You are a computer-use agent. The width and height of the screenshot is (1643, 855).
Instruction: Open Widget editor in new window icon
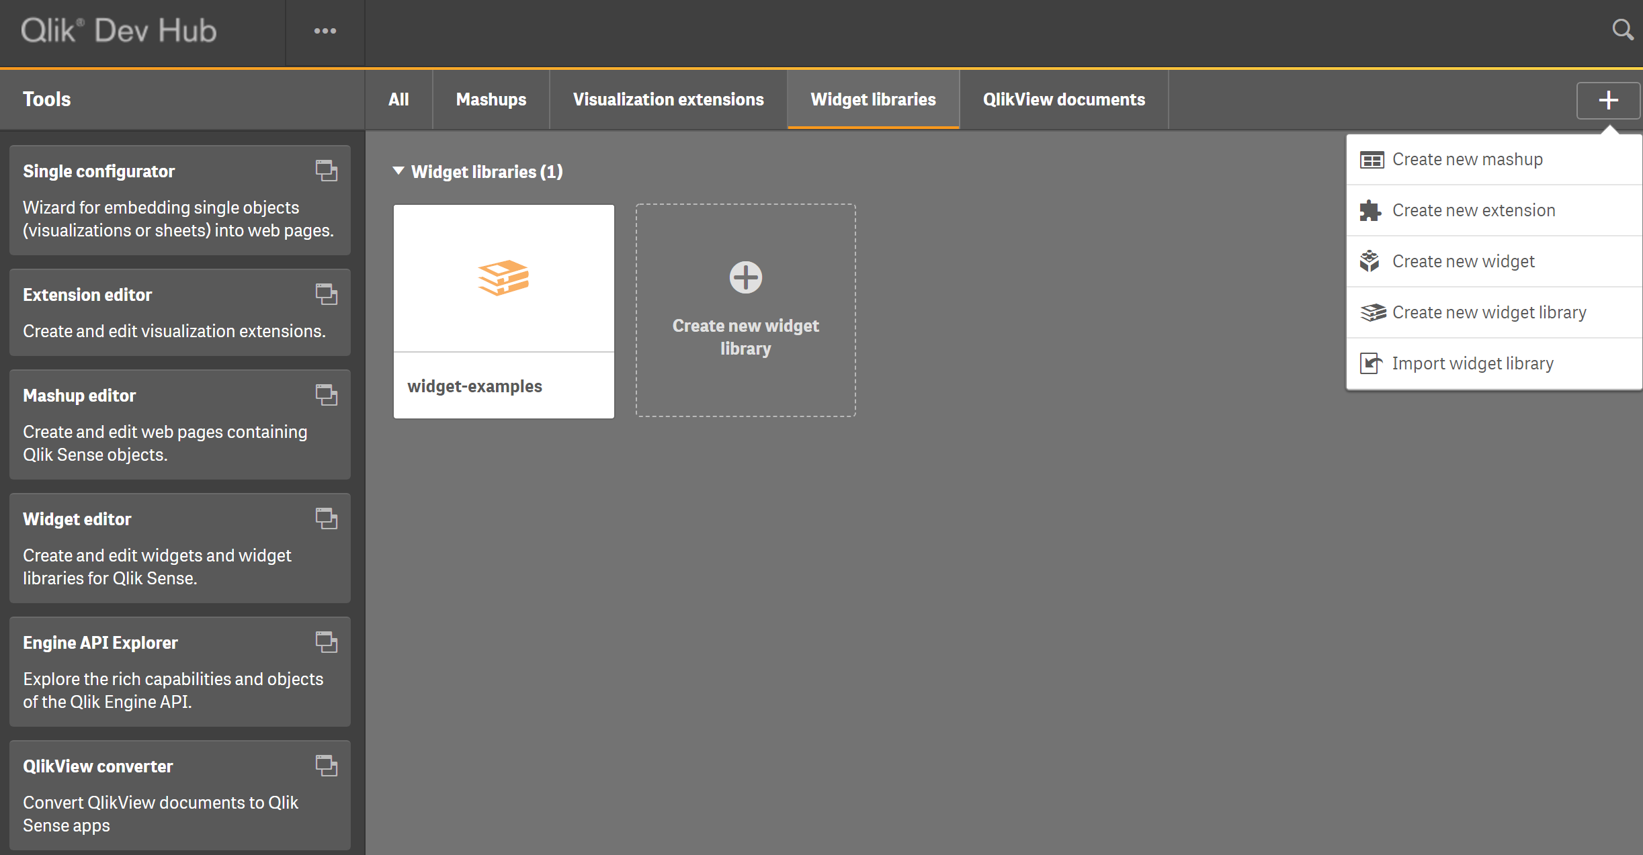tap(327, 519)
